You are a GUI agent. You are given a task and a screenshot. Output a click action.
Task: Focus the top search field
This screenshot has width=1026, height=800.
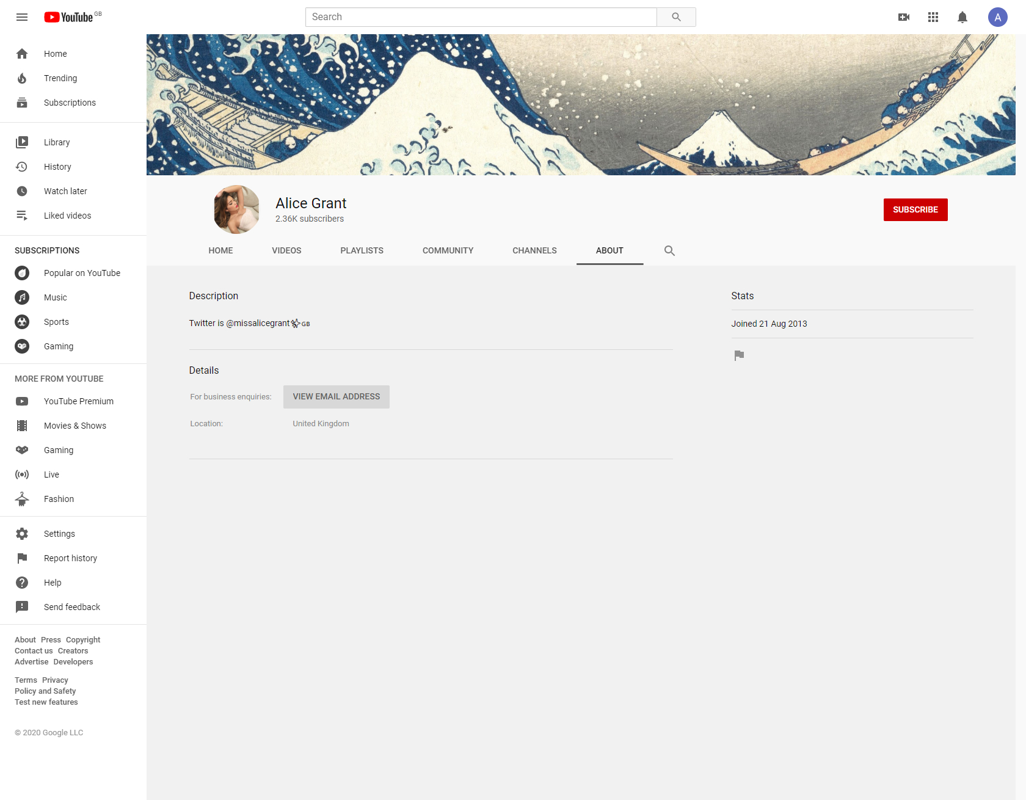point(481,17)
